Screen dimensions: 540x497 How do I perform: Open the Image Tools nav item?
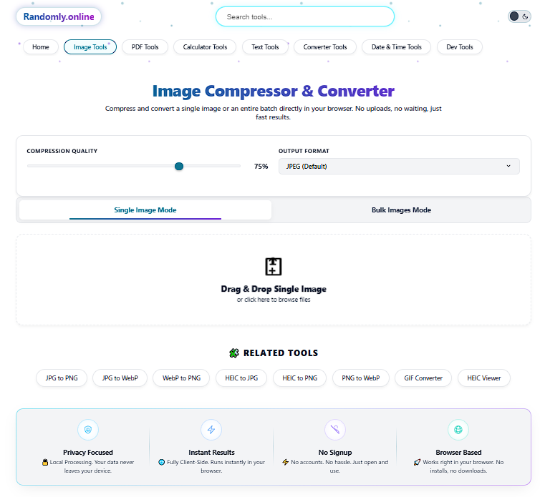pyautogui.click(x=90, y=46)
